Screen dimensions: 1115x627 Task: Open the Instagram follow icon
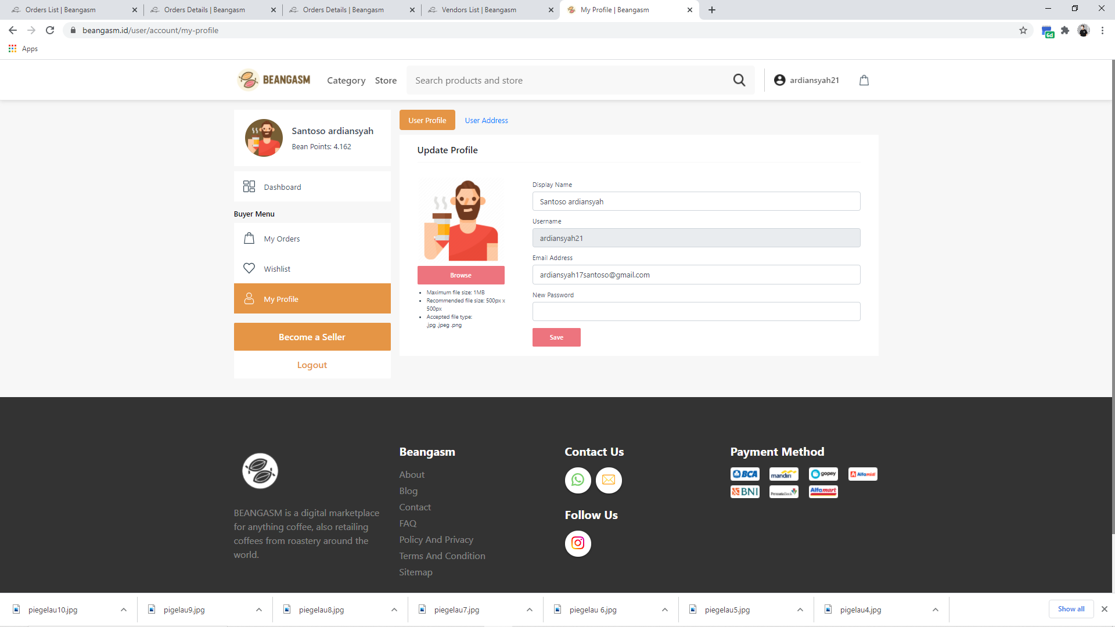[578, 543]
